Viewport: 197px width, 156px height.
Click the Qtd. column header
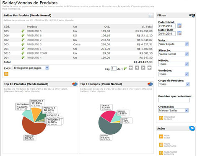point(107,26)
